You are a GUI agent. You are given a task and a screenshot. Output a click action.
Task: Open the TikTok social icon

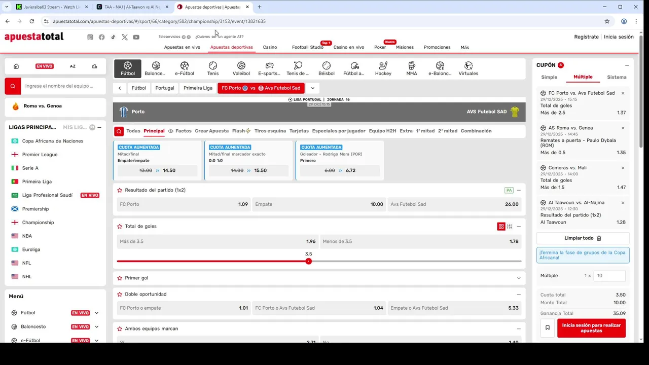point(113,37)
